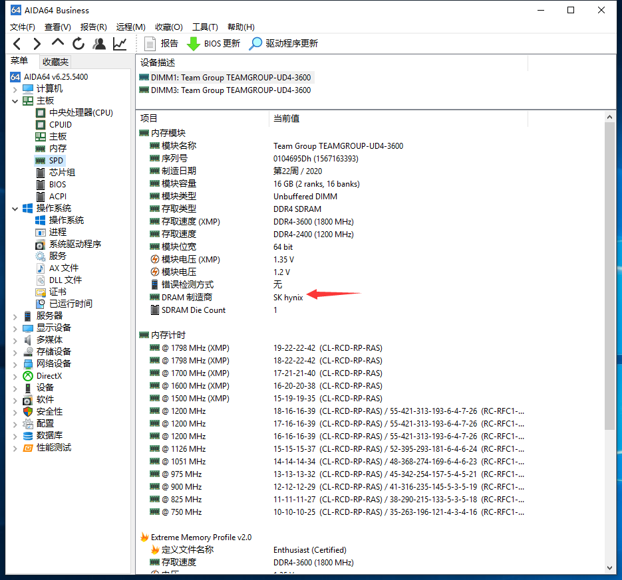622x580 pixels.
Task: Click the Forward navigation arrow
Action: click(x=37, y=44)
